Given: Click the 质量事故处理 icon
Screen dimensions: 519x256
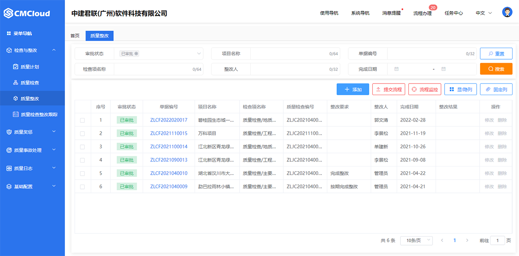Looking at the screenshot, I should [x=9, y=150].
